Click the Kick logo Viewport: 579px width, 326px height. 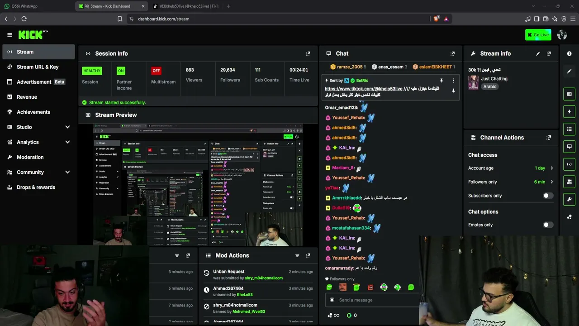coord(33,35)
